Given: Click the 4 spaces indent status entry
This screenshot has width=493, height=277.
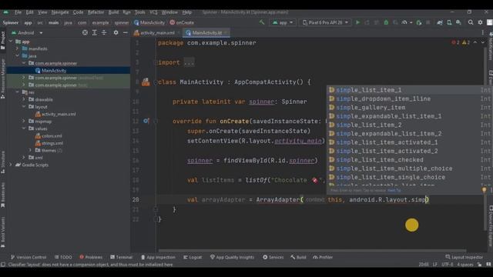Looking at the screenshot, I should pos(465,265).
